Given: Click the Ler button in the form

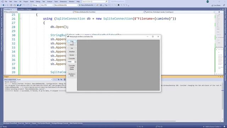Looking at the screenshot, I should click(72, 48).
